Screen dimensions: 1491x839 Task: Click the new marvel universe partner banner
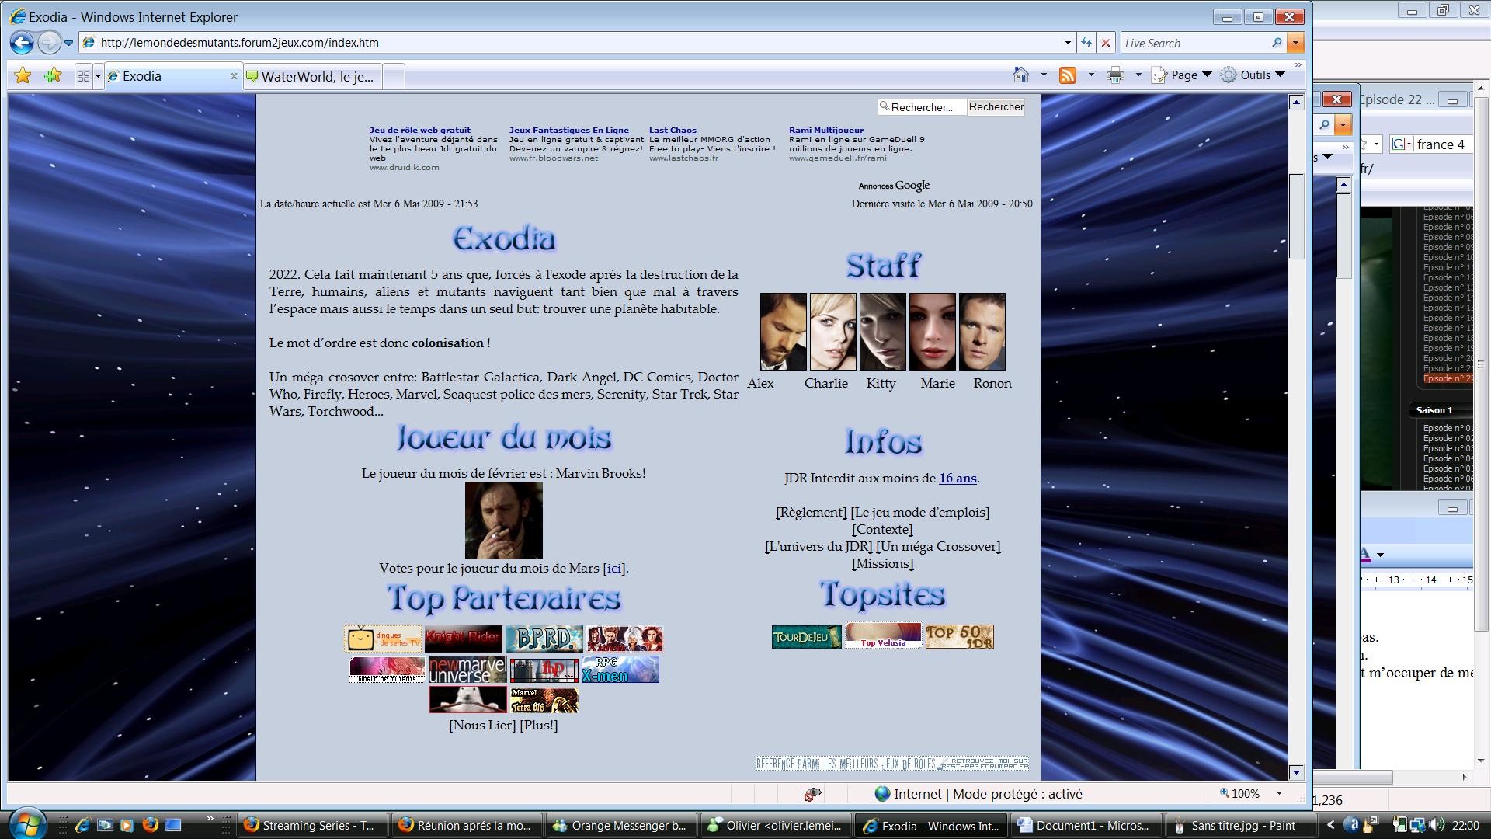467,670
